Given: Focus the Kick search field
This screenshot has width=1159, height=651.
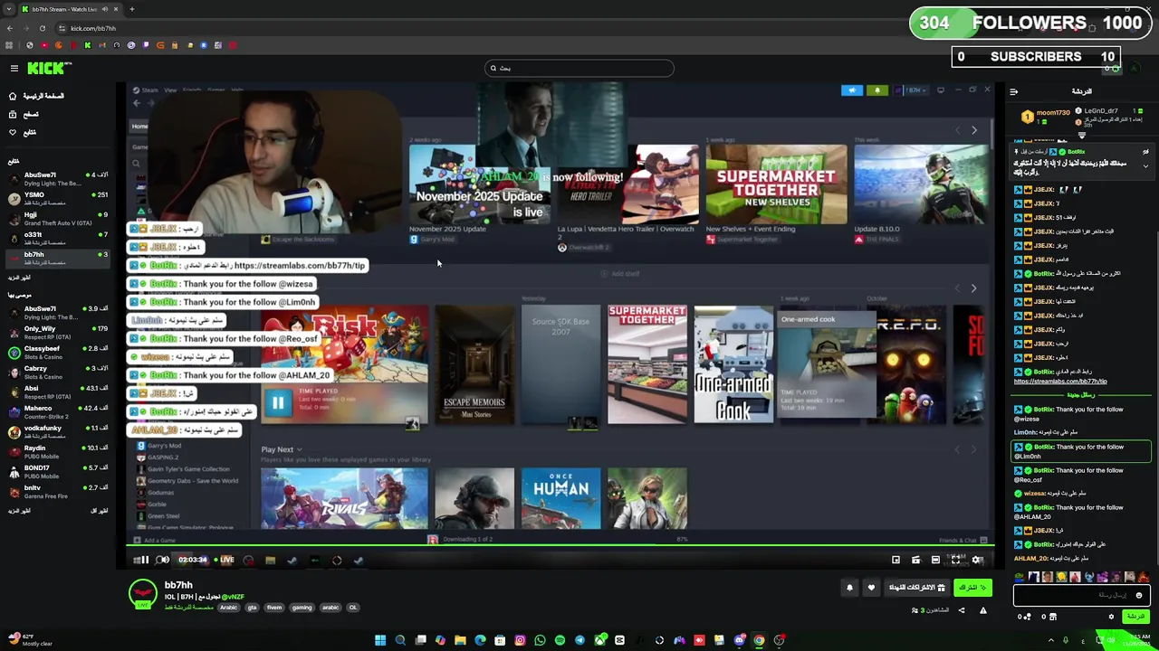Looking at the screenshot, I should (579, 68).
